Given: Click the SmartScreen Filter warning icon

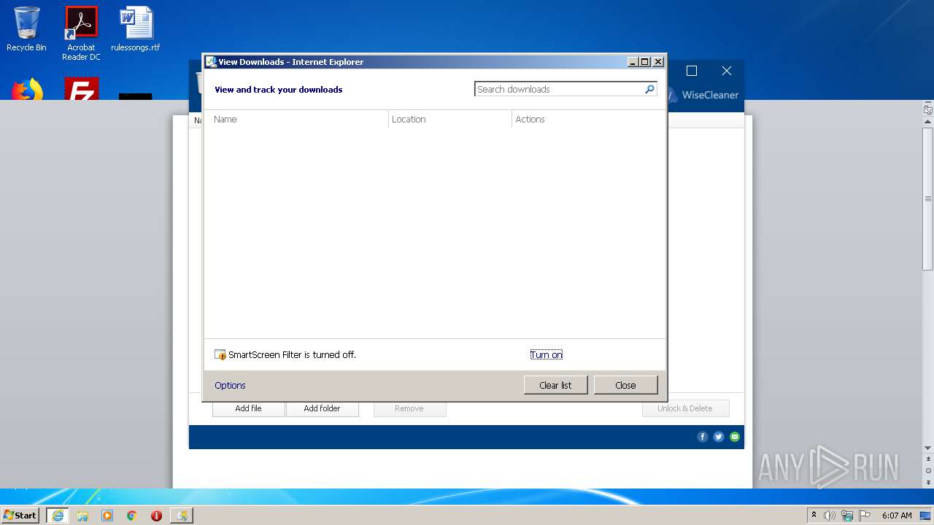Looking at the screenshot, I should coord(220,355).
